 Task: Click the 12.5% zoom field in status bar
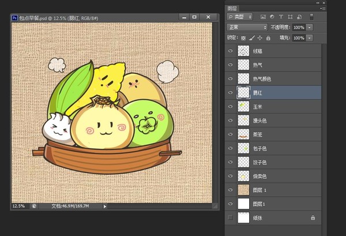point(19,206)
